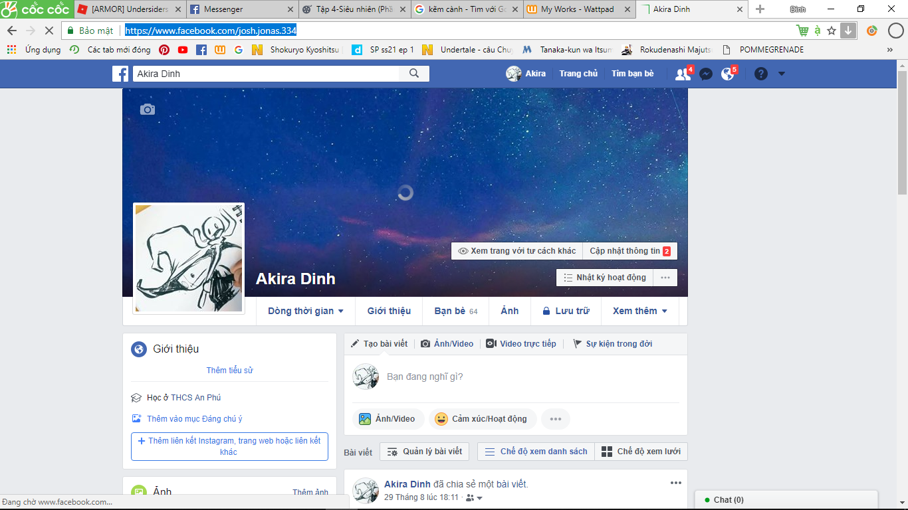
Task: Click the Thêm tiểu sử link
Action: tap(229, 371)
